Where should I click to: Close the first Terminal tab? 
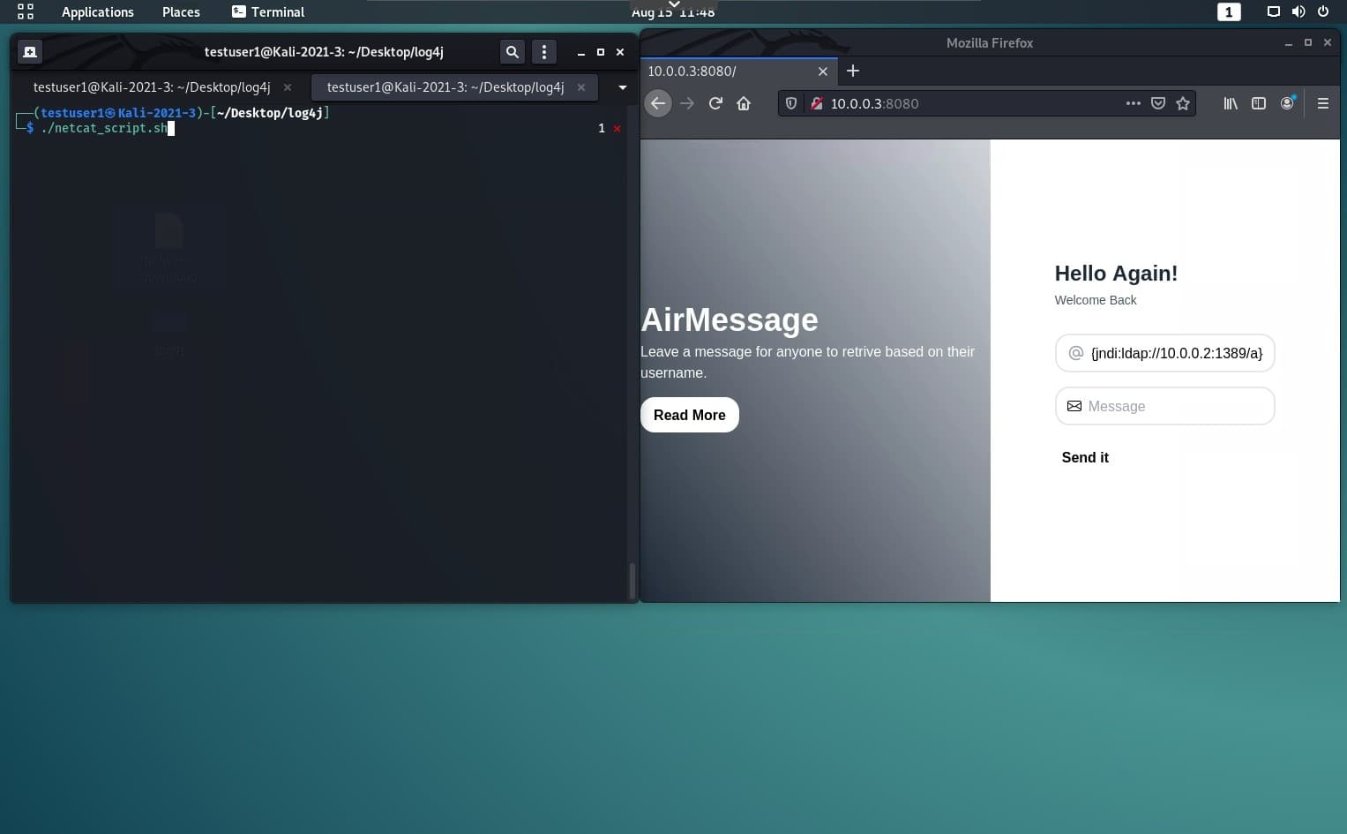(288, 87)
